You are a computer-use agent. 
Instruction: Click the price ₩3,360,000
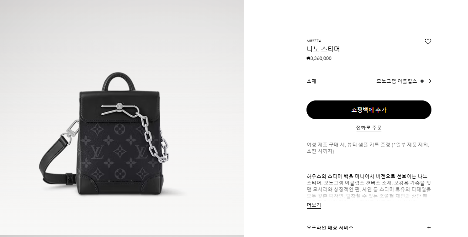click(x=319, y=58)
